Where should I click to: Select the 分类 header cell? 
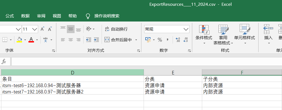(173, 79)
